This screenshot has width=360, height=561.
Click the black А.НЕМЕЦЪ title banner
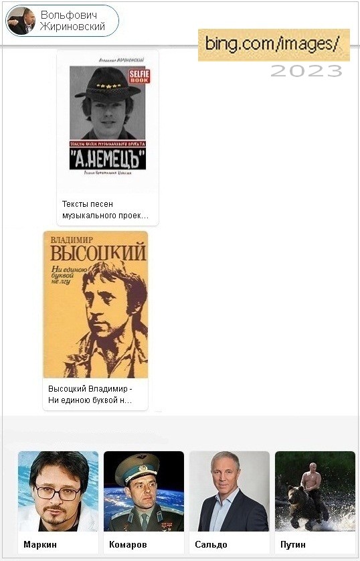(x=108, y=159)
